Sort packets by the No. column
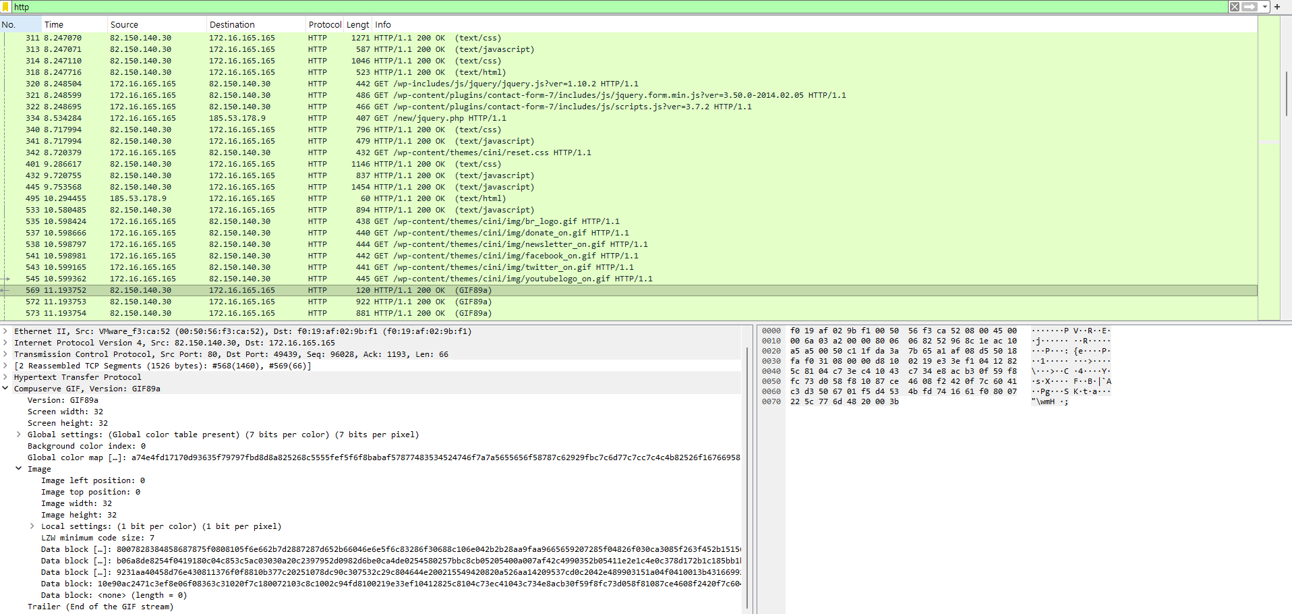Screen dimensions: 1292x614 20,24
